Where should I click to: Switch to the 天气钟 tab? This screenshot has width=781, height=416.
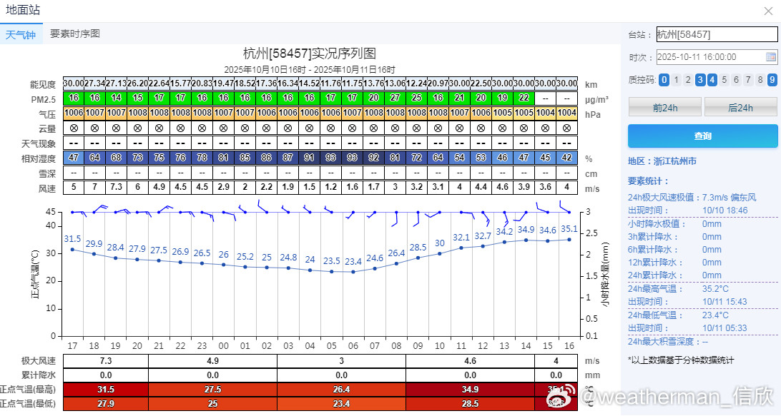(21, 34)
